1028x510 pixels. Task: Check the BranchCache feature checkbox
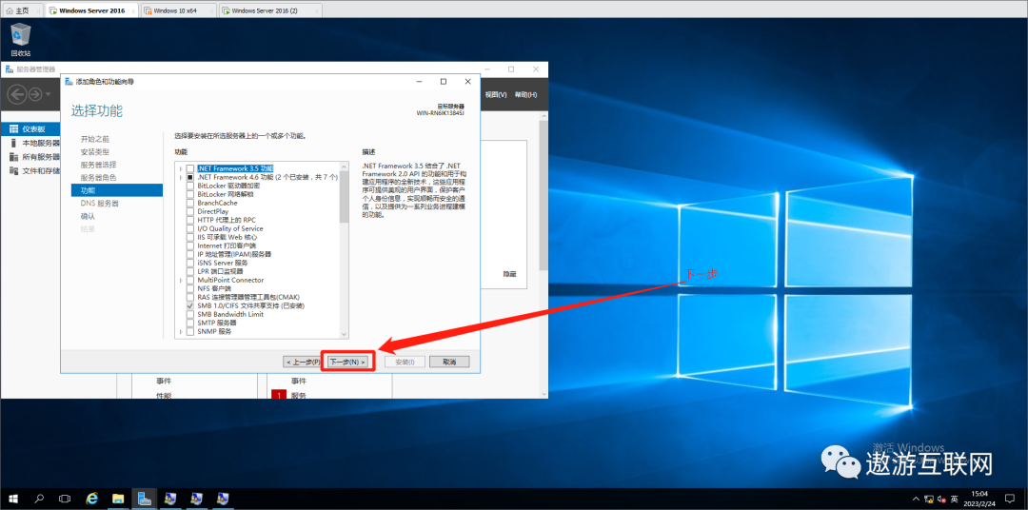point(189,203)
